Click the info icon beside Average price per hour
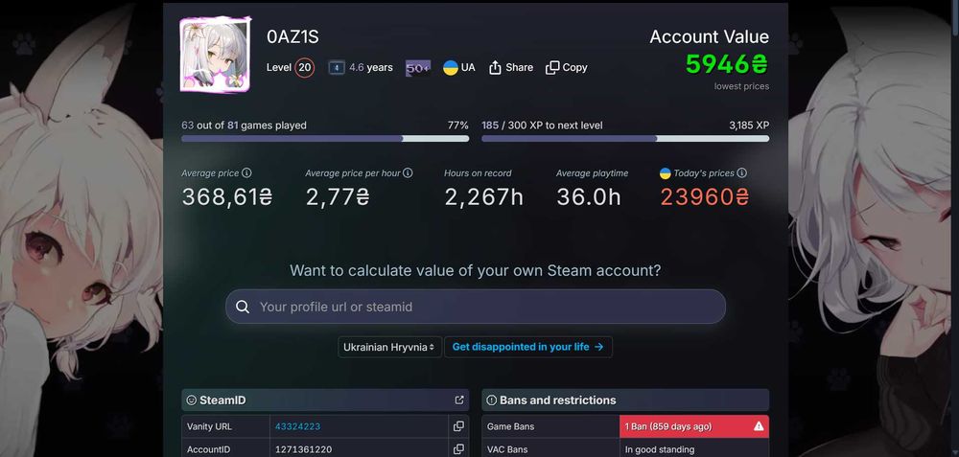 pos(408,173)
